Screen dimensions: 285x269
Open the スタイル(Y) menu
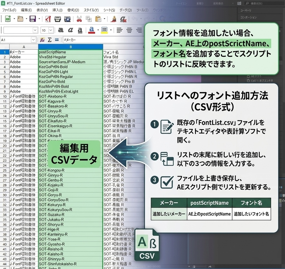tap(91, 10)
